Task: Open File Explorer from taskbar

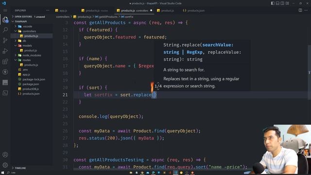Action: (x=131, y=173)
